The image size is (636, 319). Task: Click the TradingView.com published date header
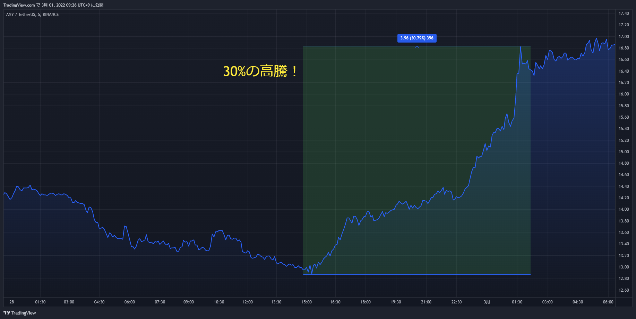pyautogui.click(x=53, y=5)
